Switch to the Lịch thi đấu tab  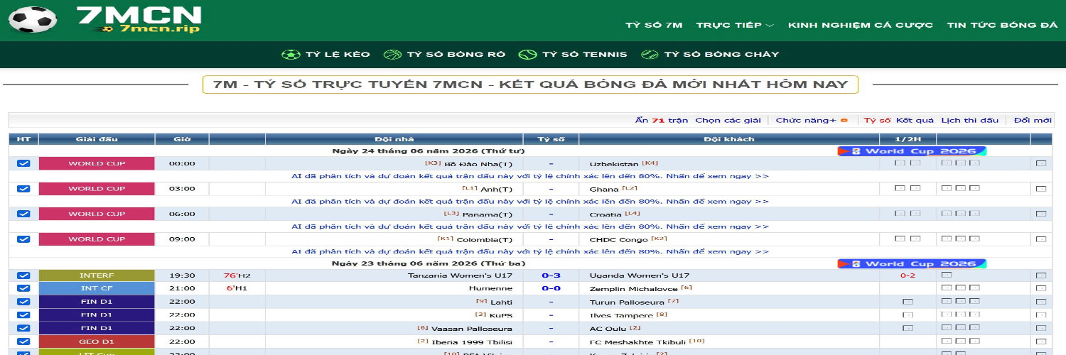pyautogui.click(x=970, y=121)
